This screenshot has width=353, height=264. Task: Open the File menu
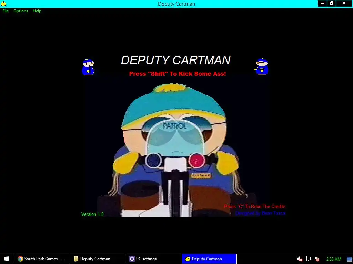pos(6,11)
